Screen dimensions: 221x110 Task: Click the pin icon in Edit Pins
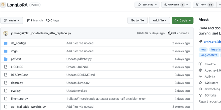click(139, 5)
